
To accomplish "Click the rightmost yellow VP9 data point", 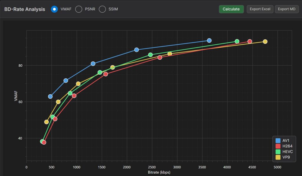I will [265, 42].
